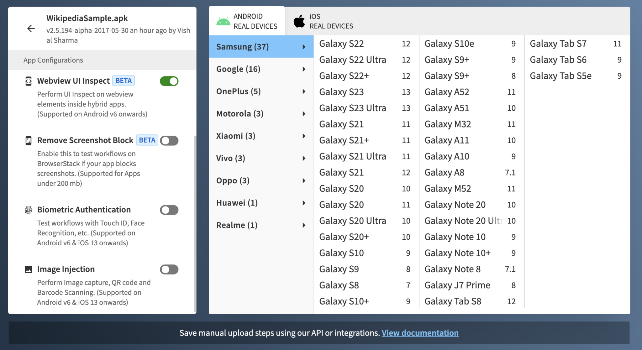Open the OnePlus devices list
Screen dimensions: 642x350
[x=238, y=91]
